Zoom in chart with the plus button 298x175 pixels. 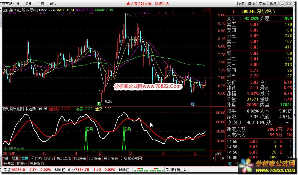click(x=214, y=158)
